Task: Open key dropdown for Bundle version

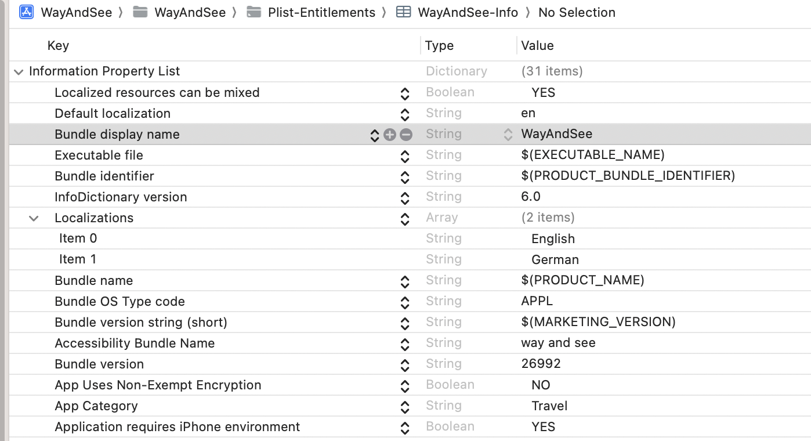Action: coord(405,364)
